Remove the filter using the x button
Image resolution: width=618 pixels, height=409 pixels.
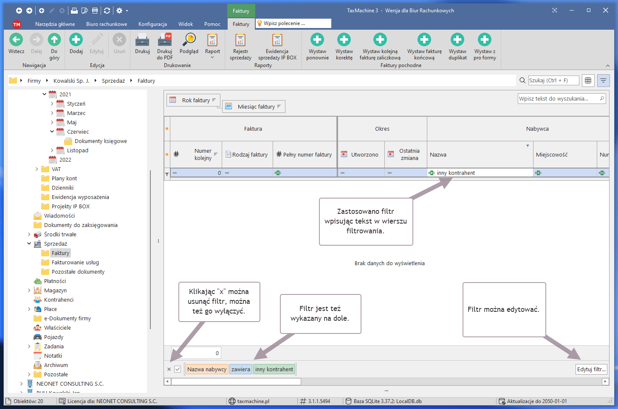pyautogui.click(x=169, y=369)
